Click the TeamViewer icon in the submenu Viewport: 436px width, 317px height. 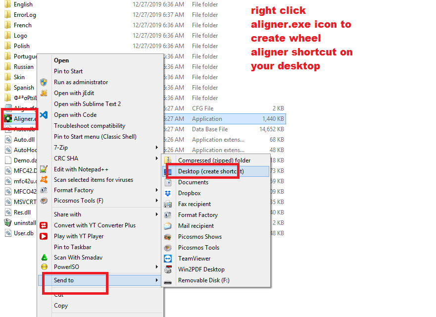pyautogui.click(x=168, y=259)
